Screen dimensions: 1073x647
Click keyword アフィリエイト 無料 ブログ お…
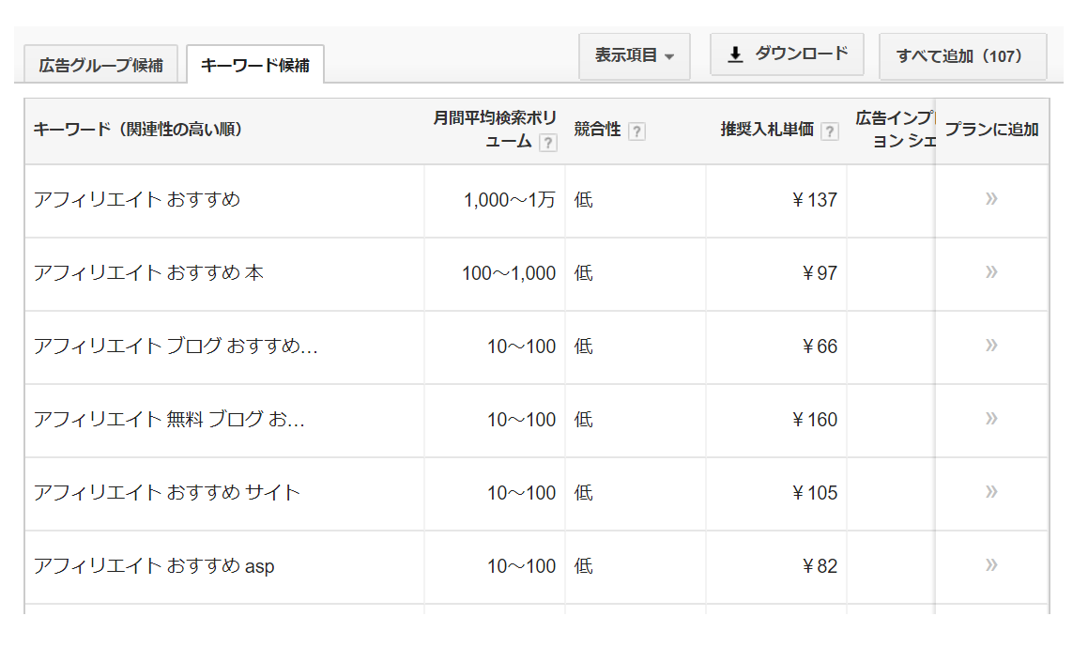click(x=169, y=419)
